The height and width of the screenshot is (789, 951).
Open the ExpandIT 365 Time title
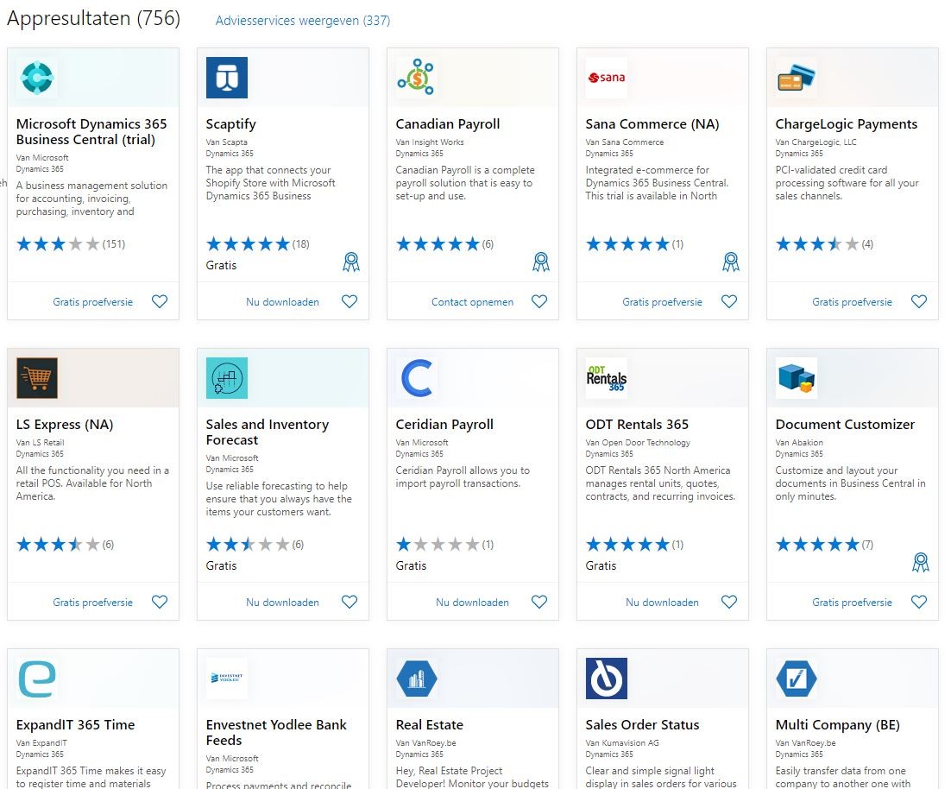(x=75, y=725)
